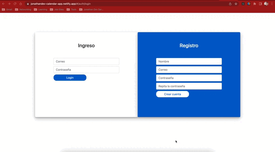Click the browser forward arrow
Image resolution: width=275 pixels, height=152 pixels.
coord(9,4)
